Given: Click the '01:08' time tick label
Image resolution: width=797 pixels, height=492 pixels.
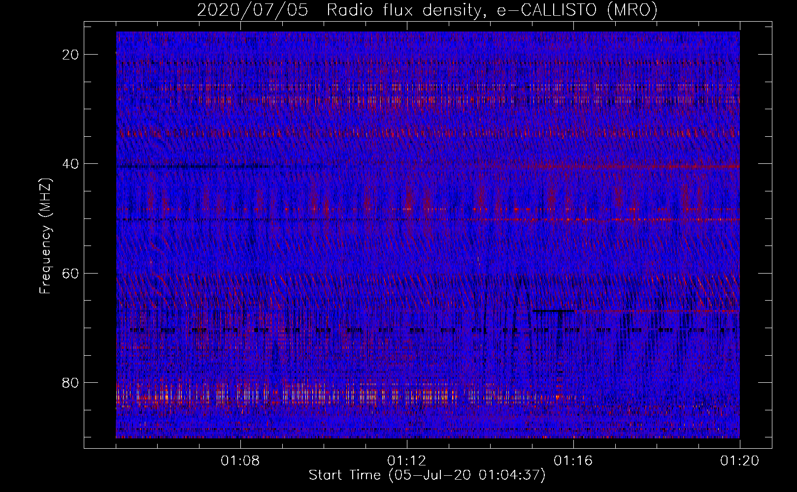Looking at the screenshot, I should point(240,461).
